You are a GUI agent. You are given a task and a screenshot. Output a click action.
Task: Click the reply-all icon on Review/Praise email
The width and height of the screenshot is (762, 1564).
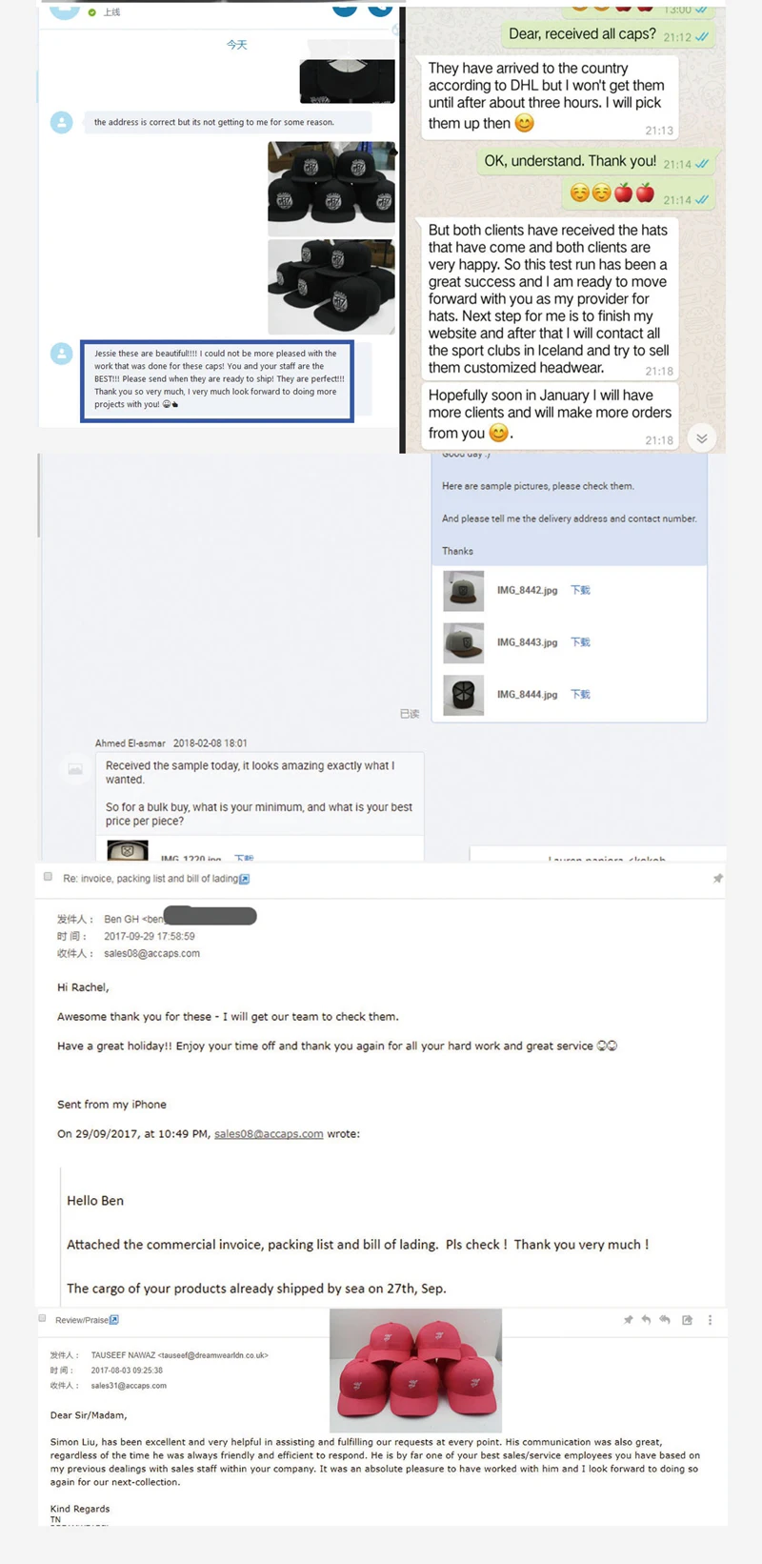point(664,1320)
